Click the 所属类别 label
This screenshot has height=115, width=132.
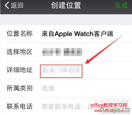click(x=20, y=88)
